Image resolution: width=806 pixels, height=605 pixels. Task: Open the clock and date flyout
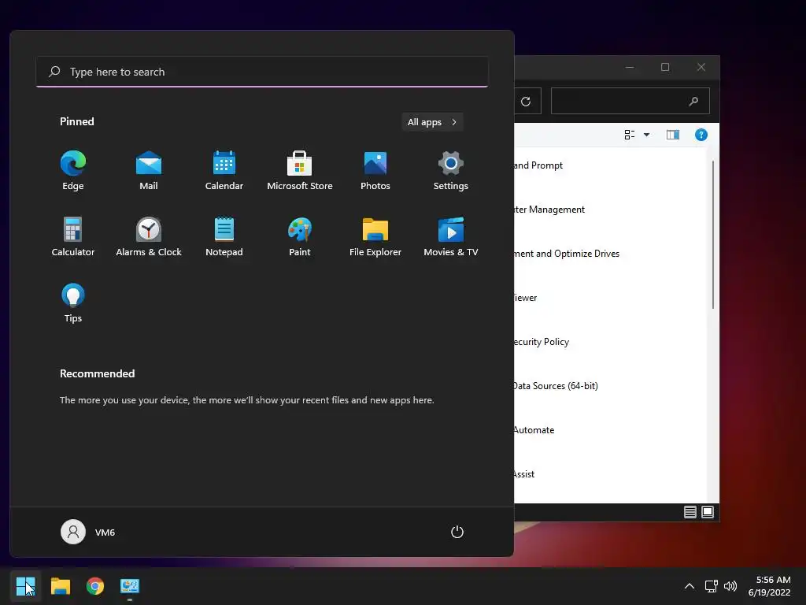(x=770, y=586)
